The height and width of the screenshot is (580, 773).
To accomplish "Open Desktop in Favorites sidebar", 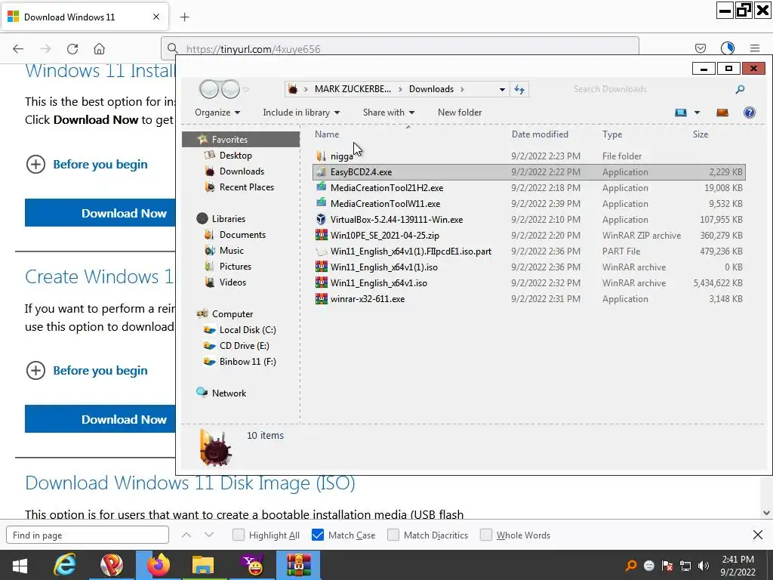I will click(x=236, y=156).
